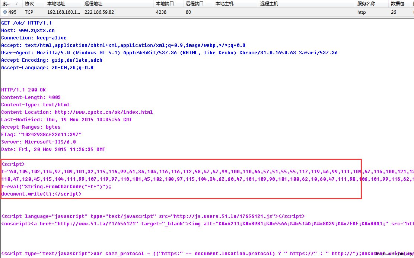Click the Connection: keep-alive line
The height and width of the screenshot is (258, 414).
(34, 38)
